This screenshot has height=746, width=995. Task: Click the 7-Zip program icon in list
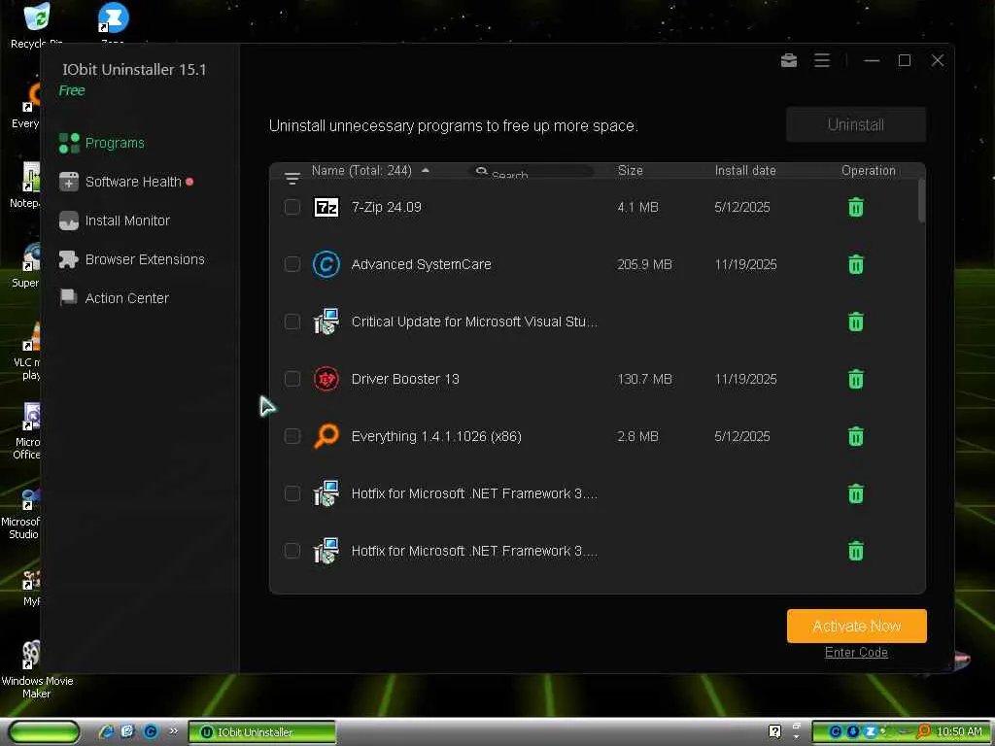326,207
